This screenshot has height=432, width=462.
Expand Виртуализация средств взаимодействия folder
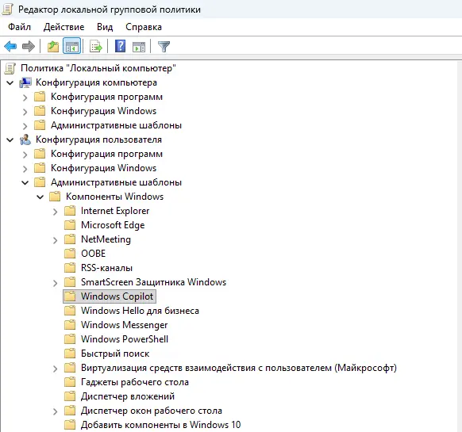(56, 369)
